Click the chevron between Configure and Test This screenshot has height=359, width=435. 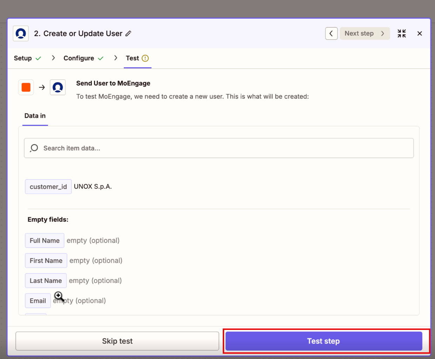[116, 58]
